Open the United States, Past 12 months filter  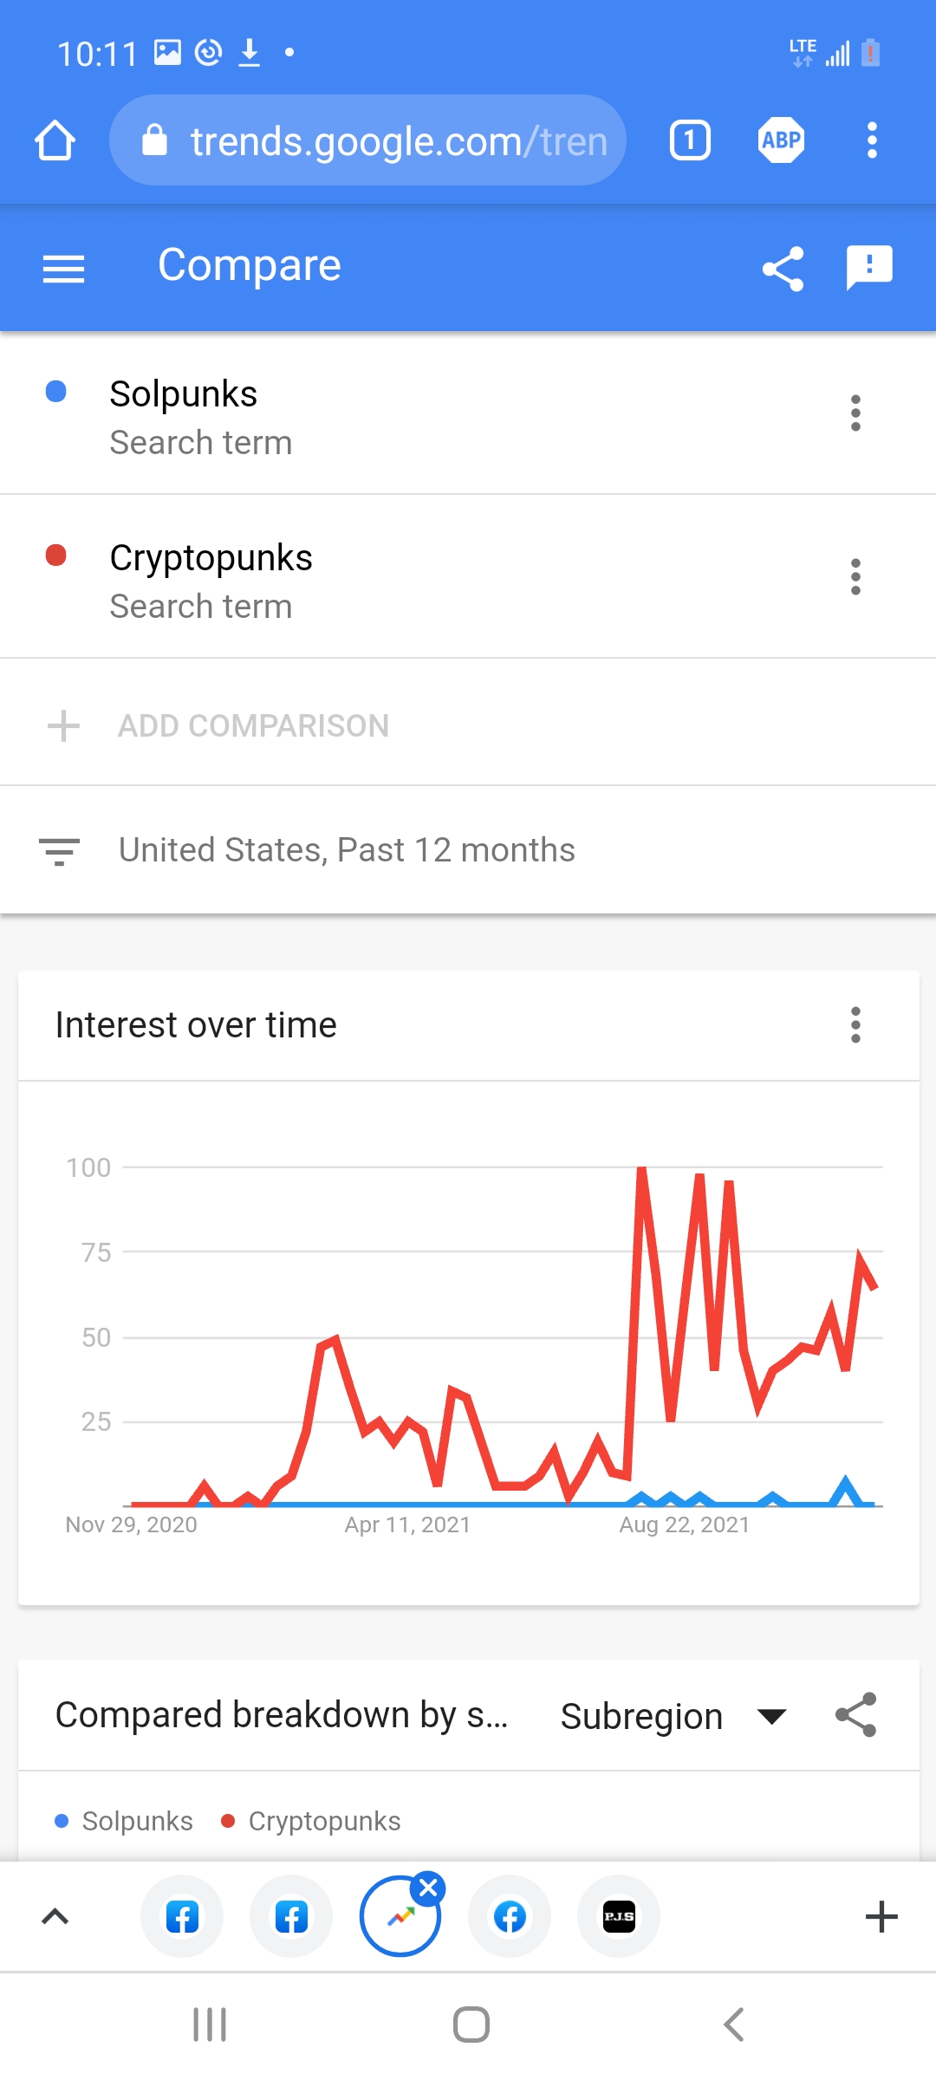347,850
